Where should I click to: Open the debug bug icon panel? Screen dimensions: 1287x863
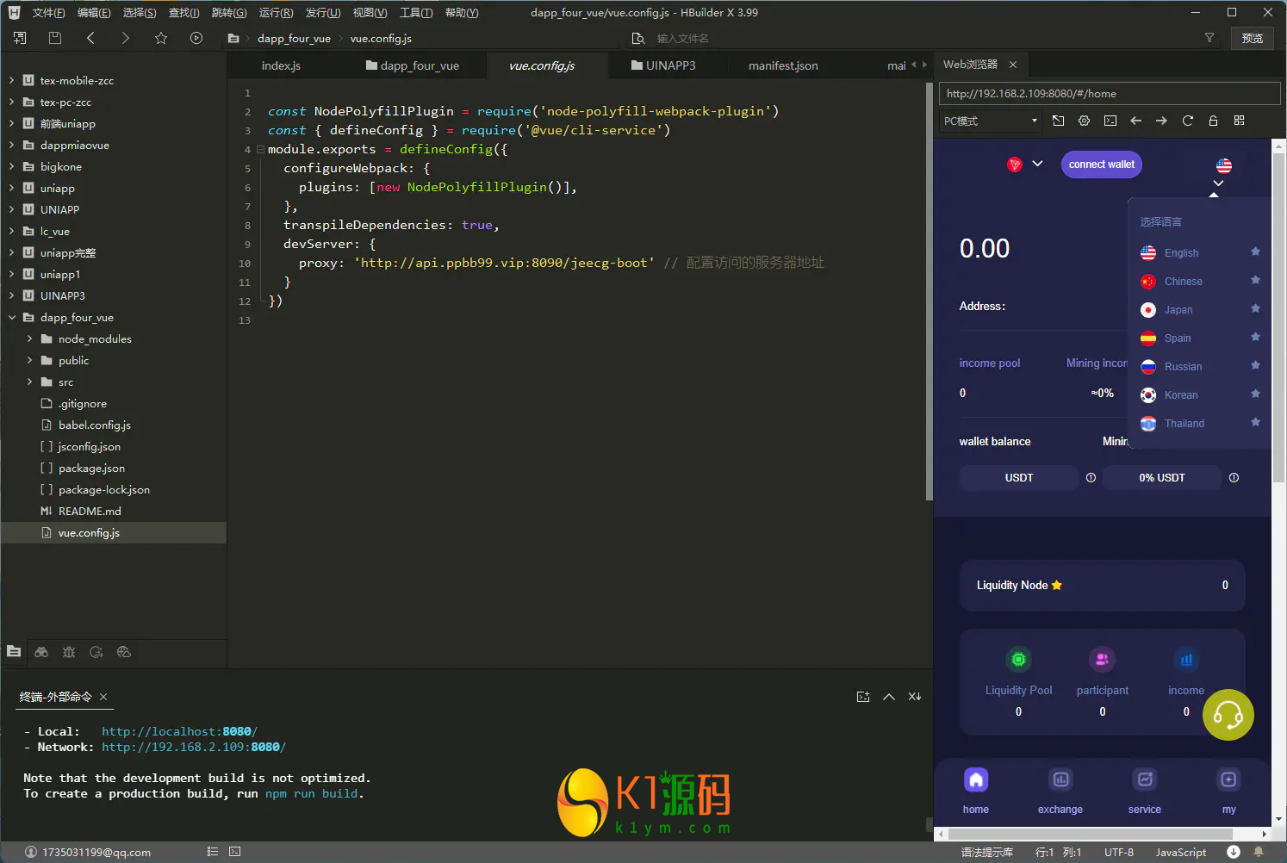[x=69, y=652]
